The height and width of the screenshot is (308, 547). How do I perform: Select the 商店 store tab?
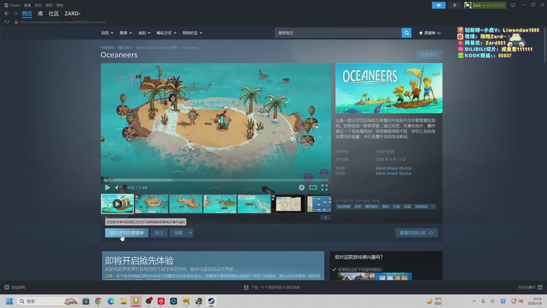[x=27, y=14]
